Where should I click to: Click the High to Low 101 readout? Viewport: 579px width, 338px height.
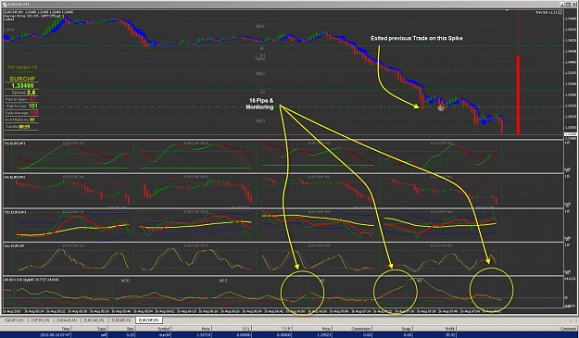coord(22,106)
